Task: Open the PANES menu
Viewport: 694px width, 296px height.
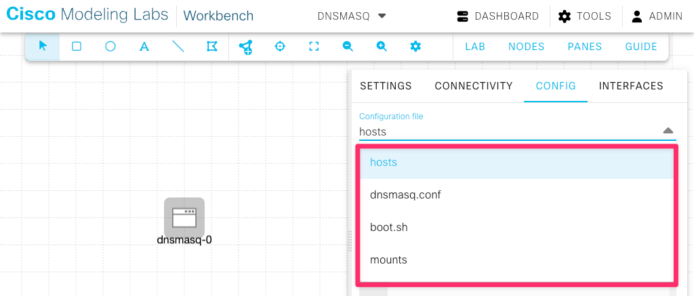Action: pos(585,47)
